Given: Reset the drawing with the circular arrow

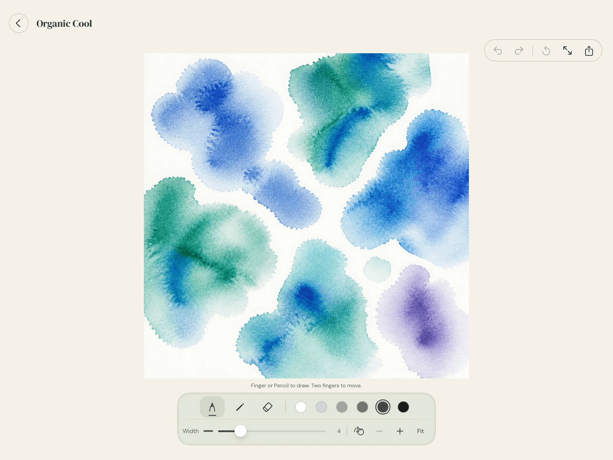Looking at the screenshot, I should point(546,51).
